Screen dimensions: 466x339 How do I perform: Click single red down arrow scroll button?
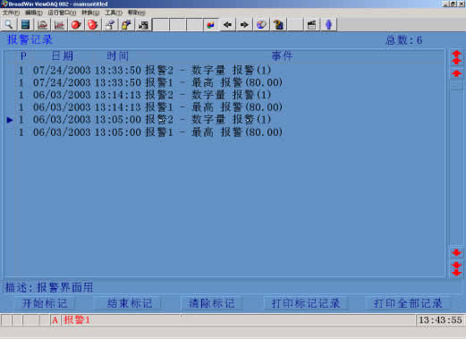[x=456, y=253]
